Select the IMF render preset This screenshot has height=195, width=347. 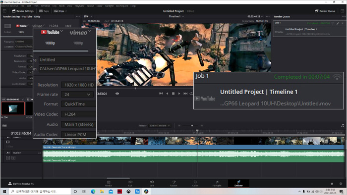tap(68, 26)
